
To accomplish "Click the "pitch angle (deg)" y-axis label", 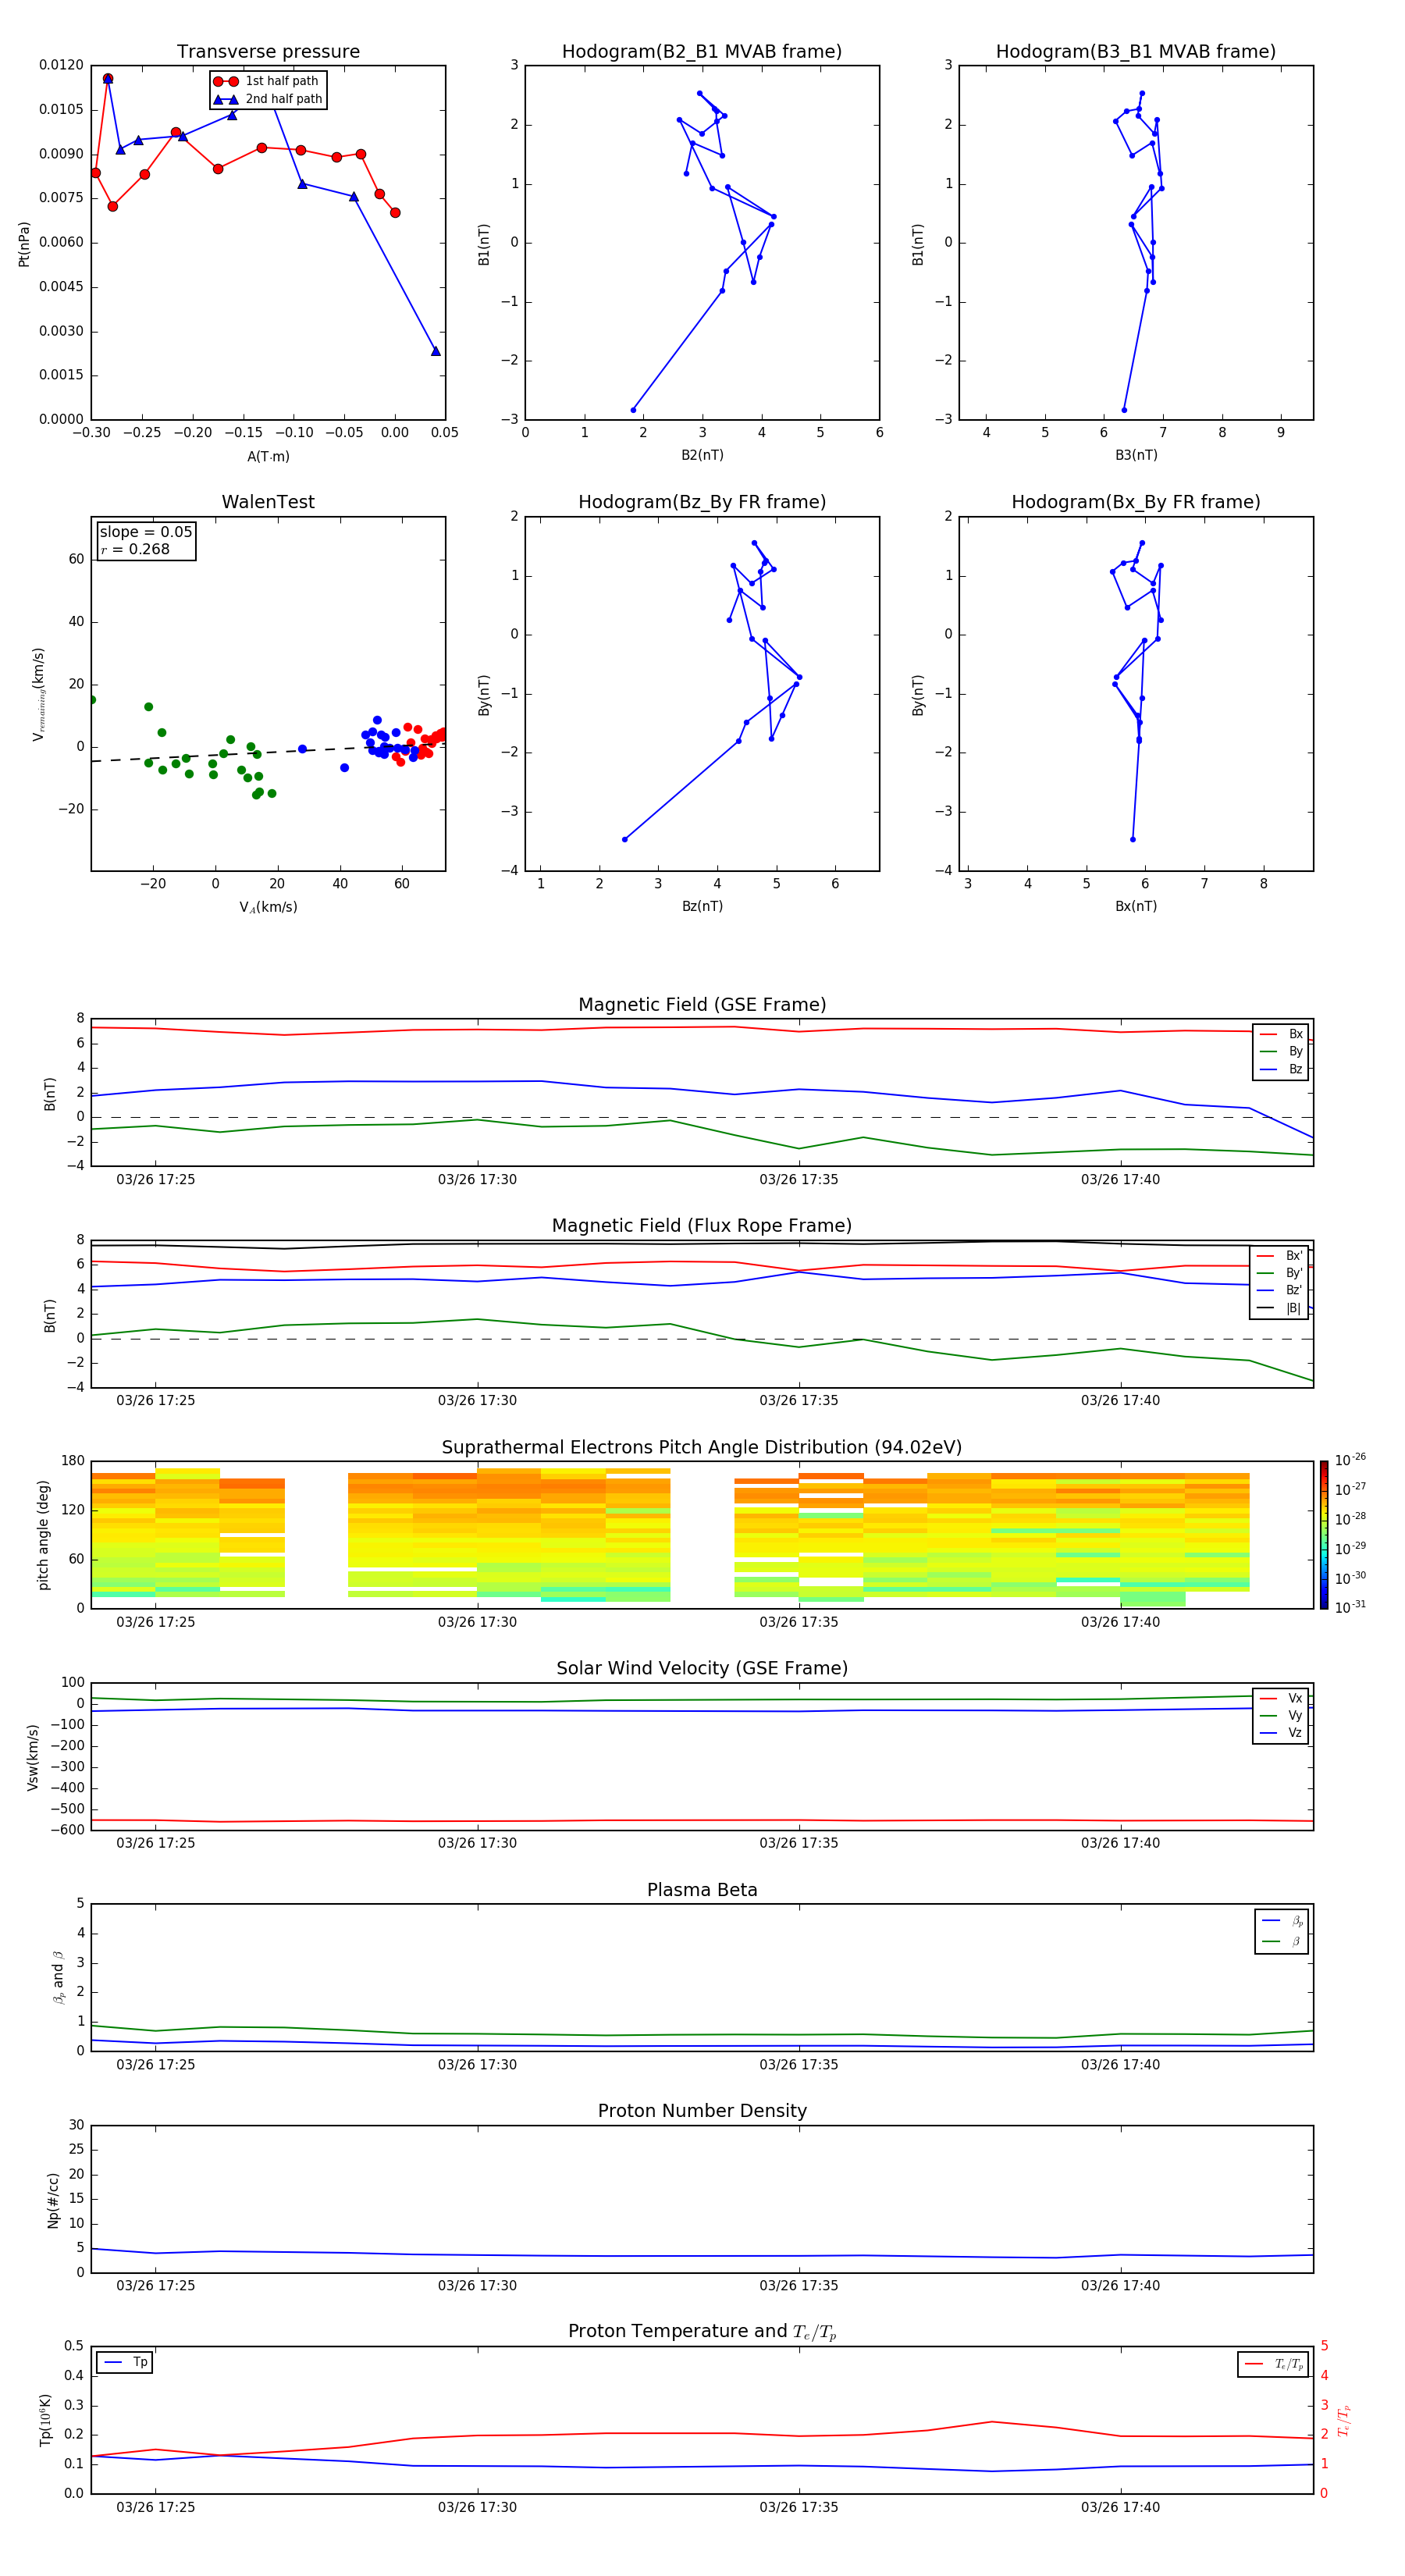I will click(43, 1535).
